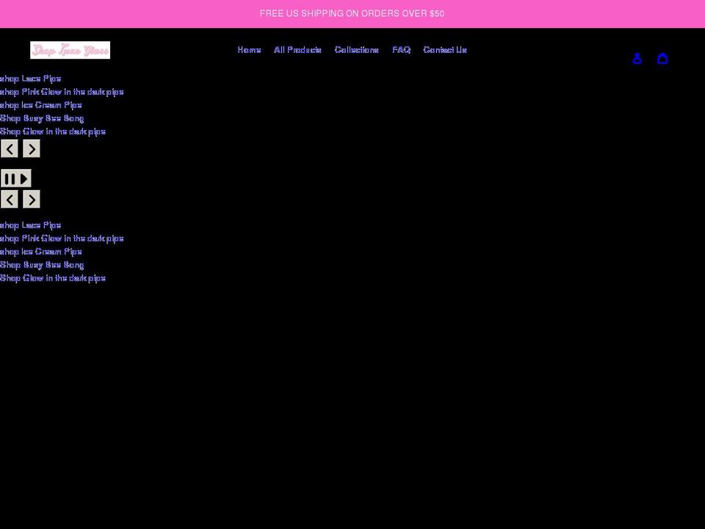This screenshot has width=705, height=529.
Task: Select shop Ice Cream Pipe
Action: pyautogui.click(x=40, y=105)
